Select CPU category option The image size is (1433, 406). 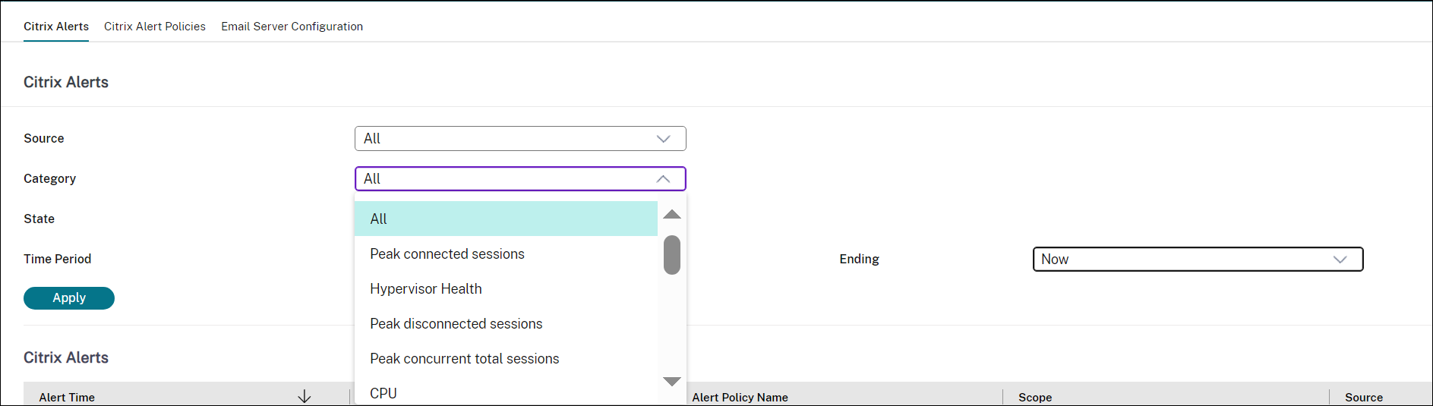pos(384,393)
